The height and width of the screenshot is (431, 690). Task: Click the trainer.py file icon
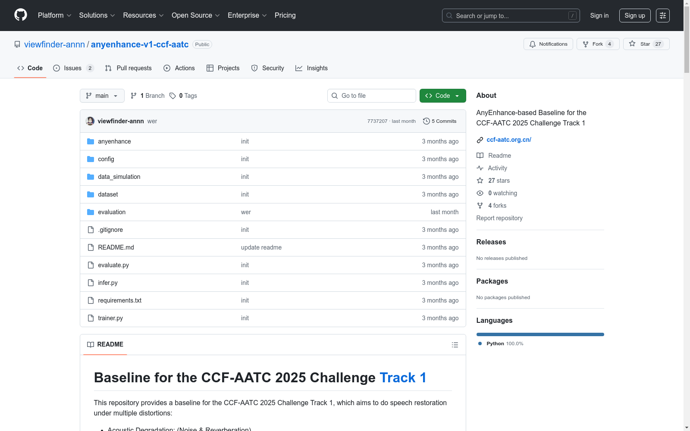coord(91,318)
